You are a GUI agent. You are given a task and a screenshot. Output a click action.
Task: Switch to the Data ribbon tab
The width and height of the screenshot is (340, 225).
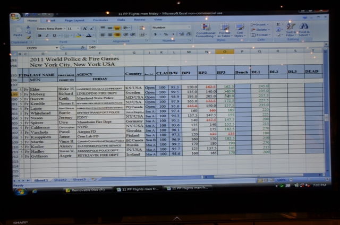(x=121, y=20)
